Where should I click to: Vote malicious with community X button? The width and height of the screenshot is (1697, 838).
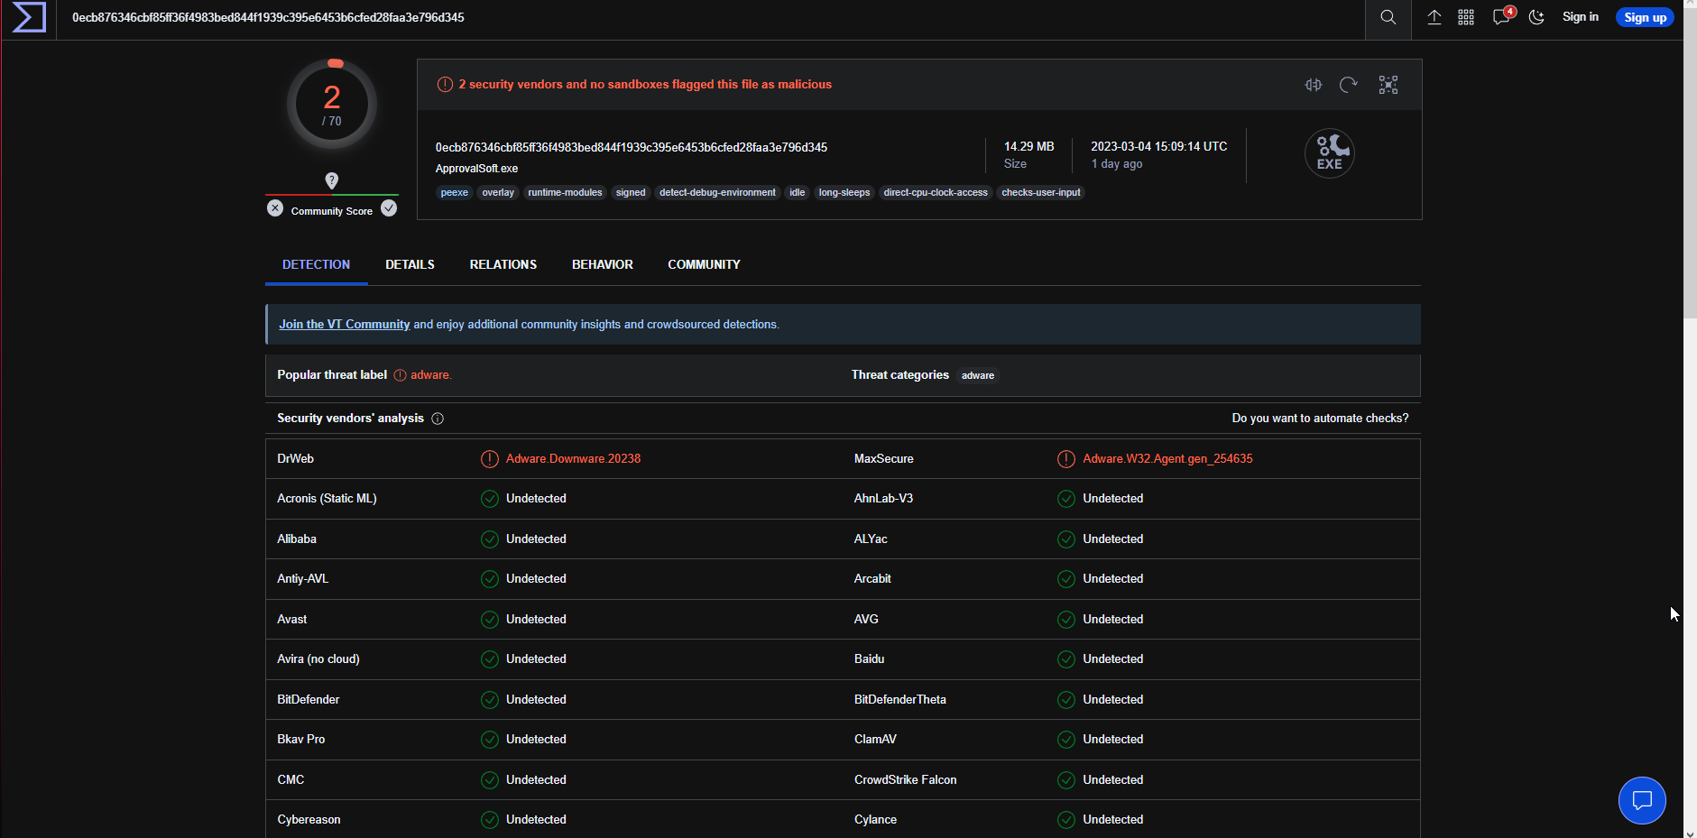click(275, 208)
